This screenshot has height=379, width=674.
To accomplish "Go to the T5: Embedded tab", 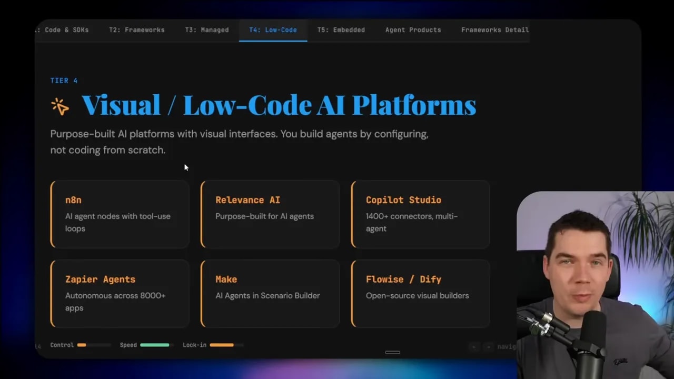I will click(341, 30).
